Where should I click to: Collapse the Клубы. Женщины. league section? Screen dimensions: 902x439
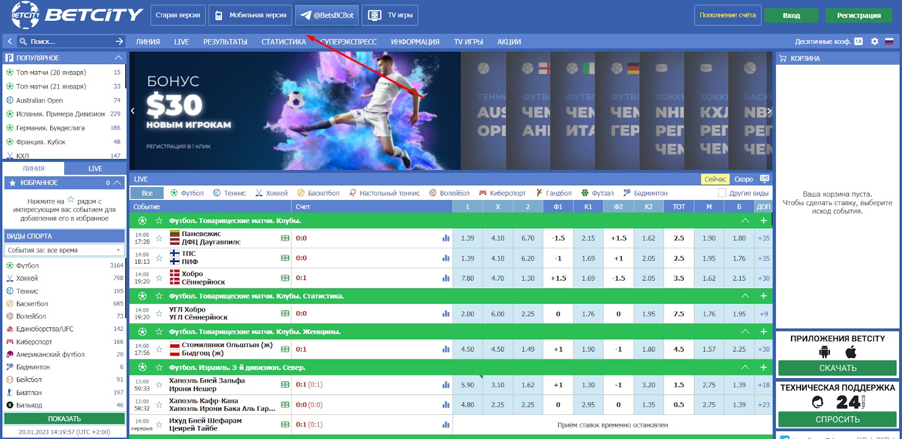(x=745, y=331)
